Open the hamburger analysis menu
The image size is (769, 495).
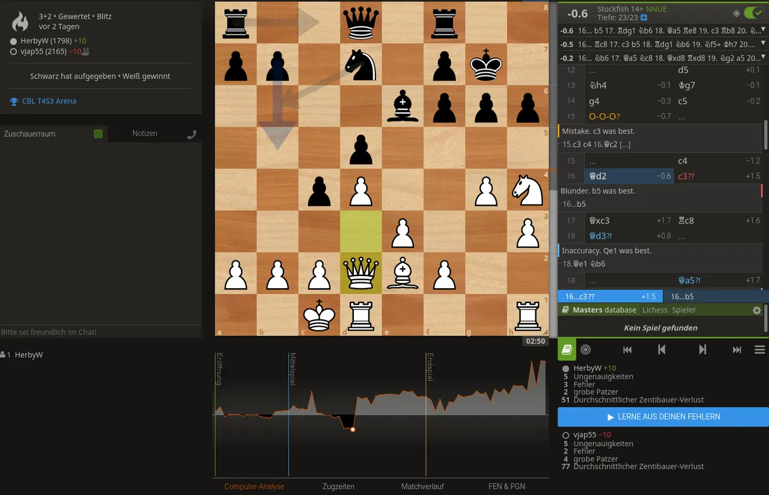[759, 349]
